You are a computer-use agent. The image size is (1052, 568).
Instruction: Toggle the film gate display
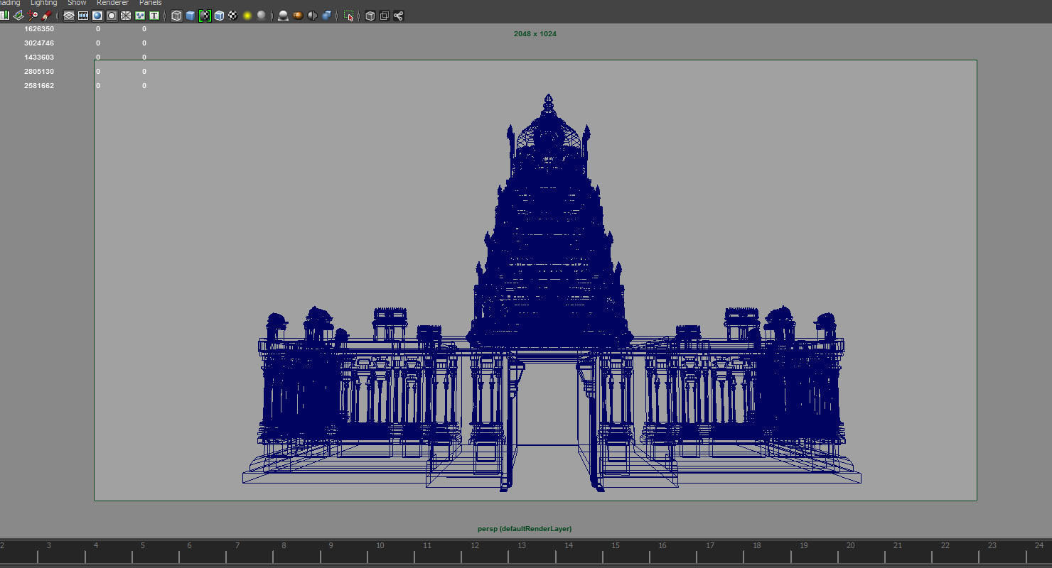(x=83, y=16)
